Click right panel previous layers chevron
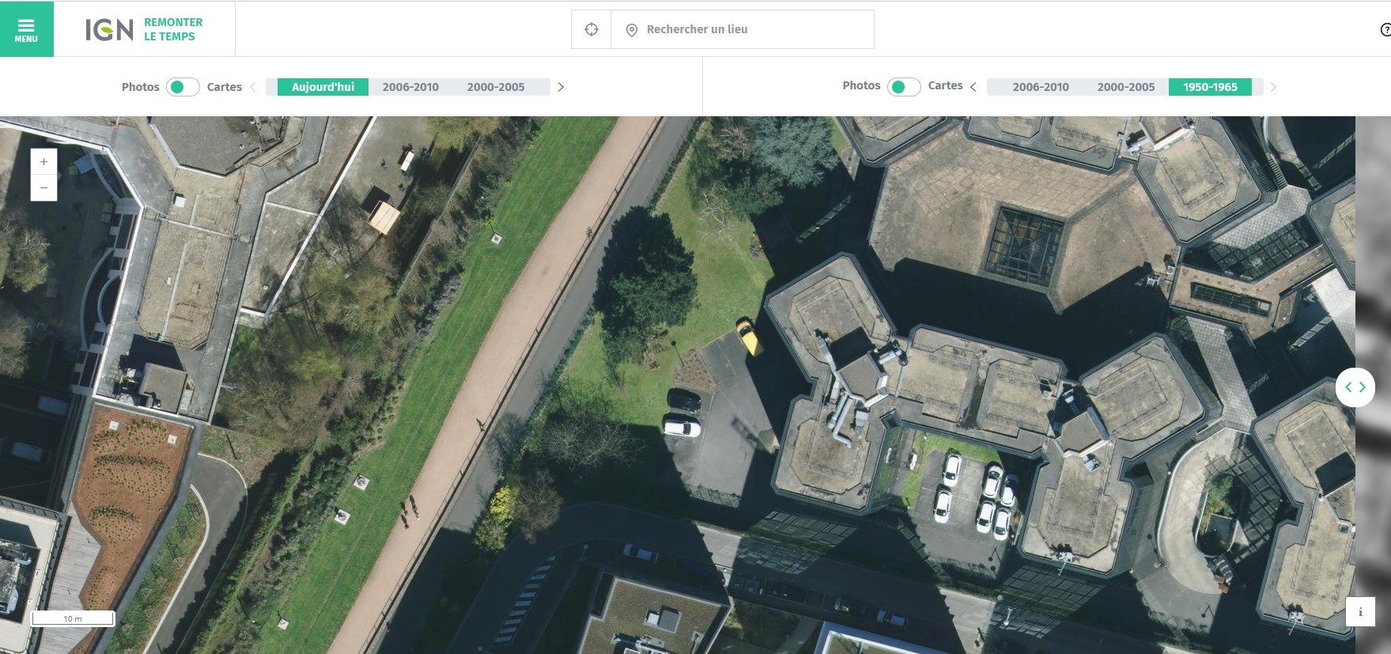Viewport: 1391px width, 654px height. click(x=973, y=87)
